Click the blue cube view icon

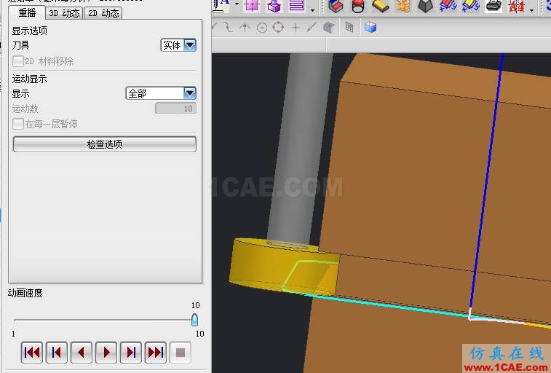click(x=370, y=27)
